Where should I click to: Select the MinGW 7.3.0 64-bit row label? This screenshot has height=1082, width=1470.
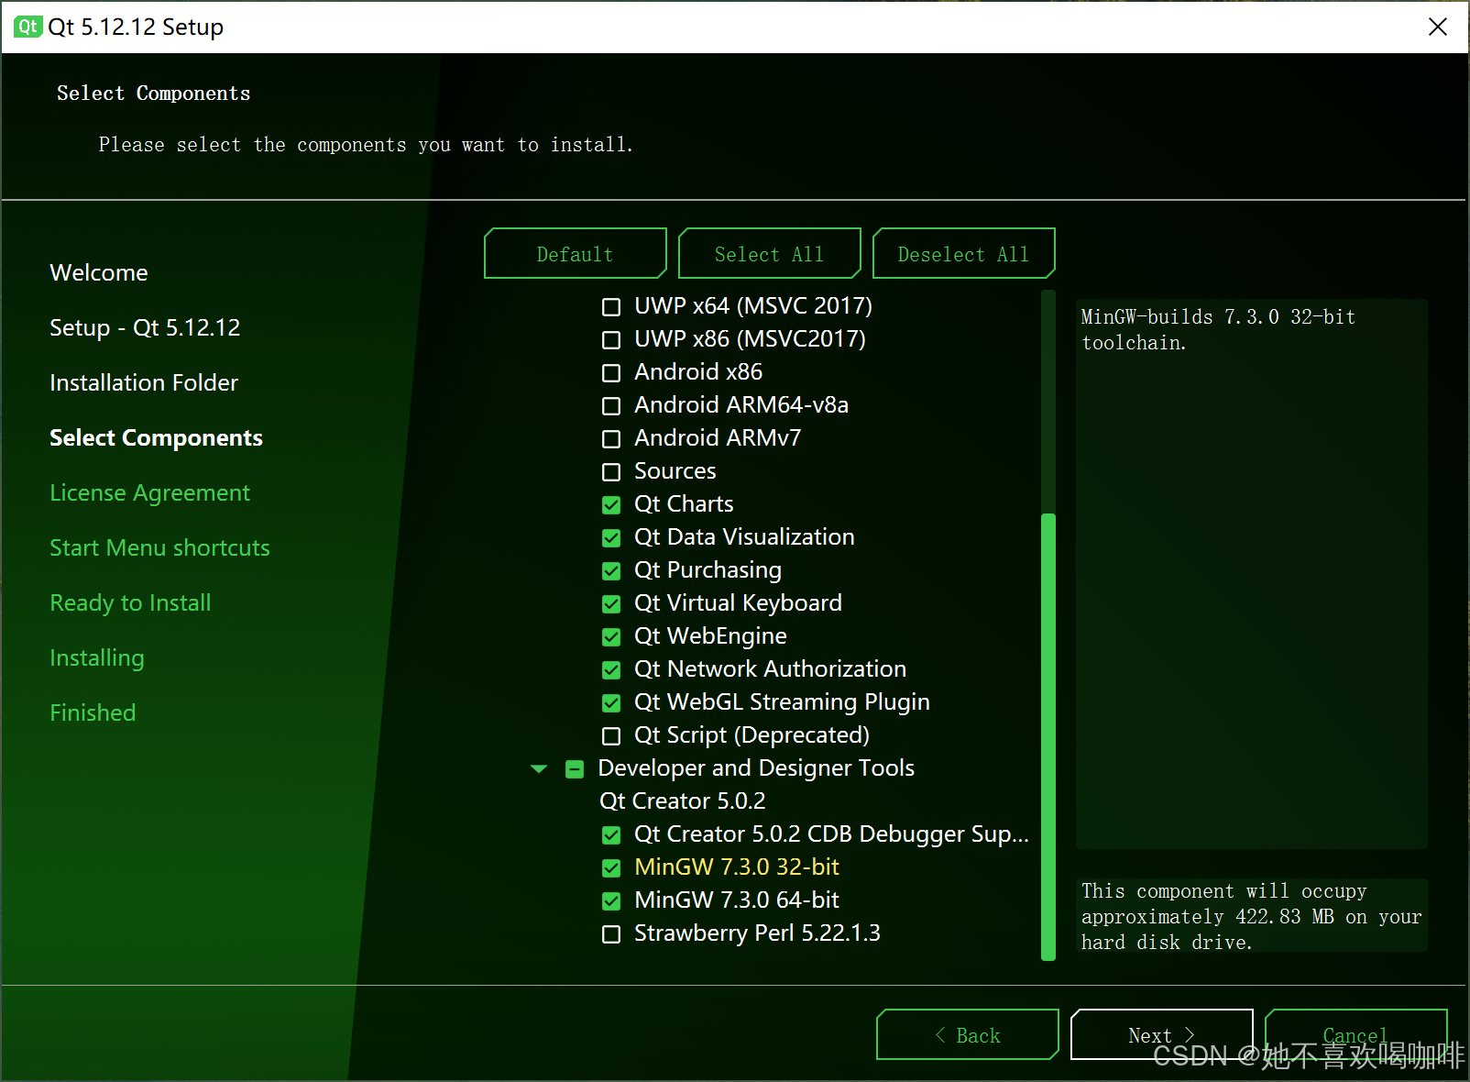(737, 900)
